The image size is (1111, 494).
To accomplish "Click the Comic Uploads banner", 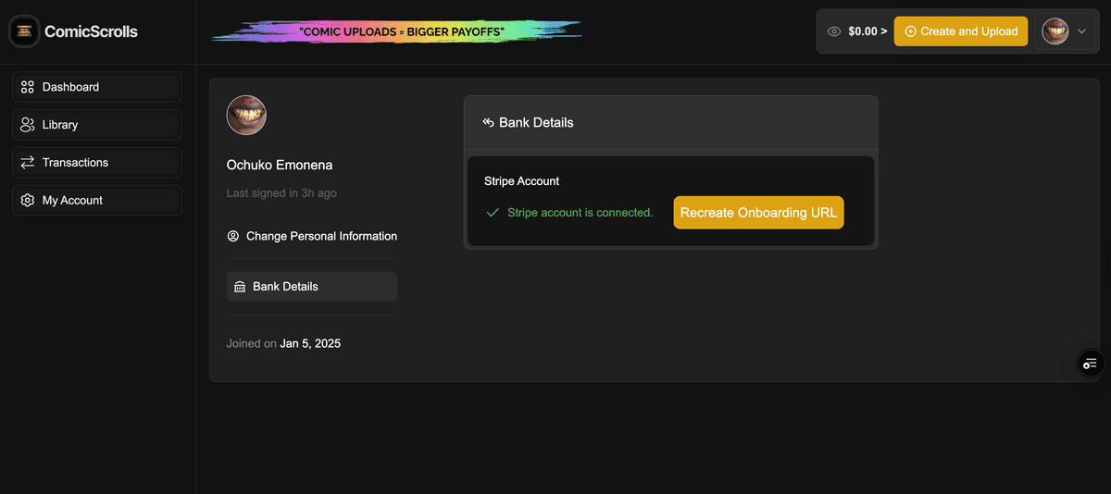I will click(x=396, y=31).
